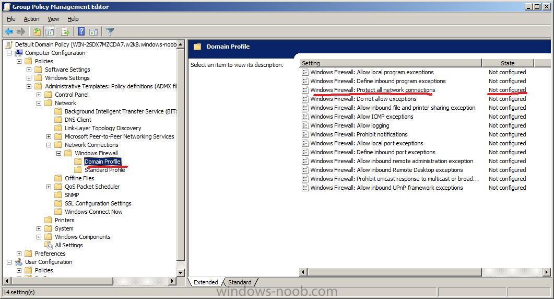554x299 pixels.
Task: Collapse the Network Connections node
Action: coord(49,145)
